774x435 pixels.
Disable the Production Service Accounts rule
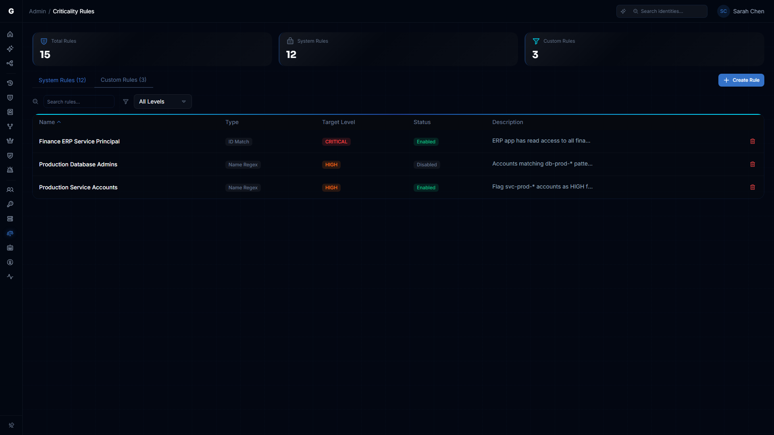[426, 187]
